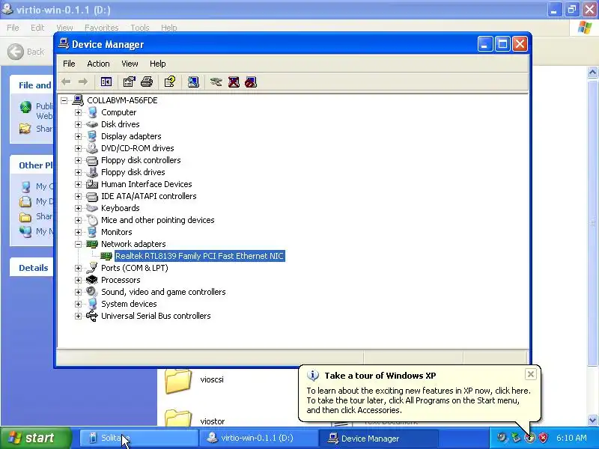The image size is (599, 449).
Task: Click Back button in the Explorer window
Action: coord(26,52)
